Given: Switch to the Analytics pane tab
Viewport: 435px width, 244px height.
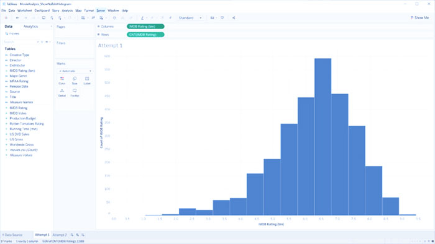Looking at the screenshot, I should click(30, 27).
